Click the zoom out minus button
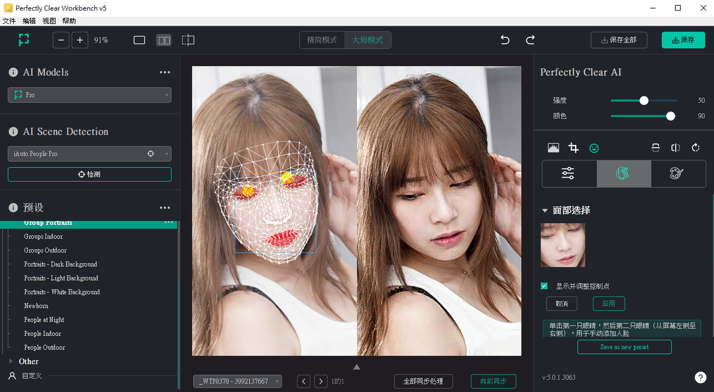Image resolution: width=714 pixels, height=392 pixels. point(61,40)
